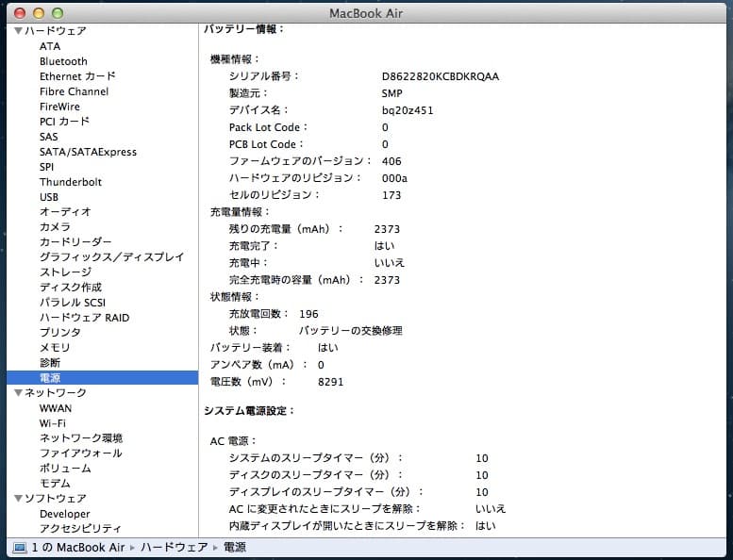Click green zoom button in title bar
This screenshot has height=560, width=733.
[58, 13]
